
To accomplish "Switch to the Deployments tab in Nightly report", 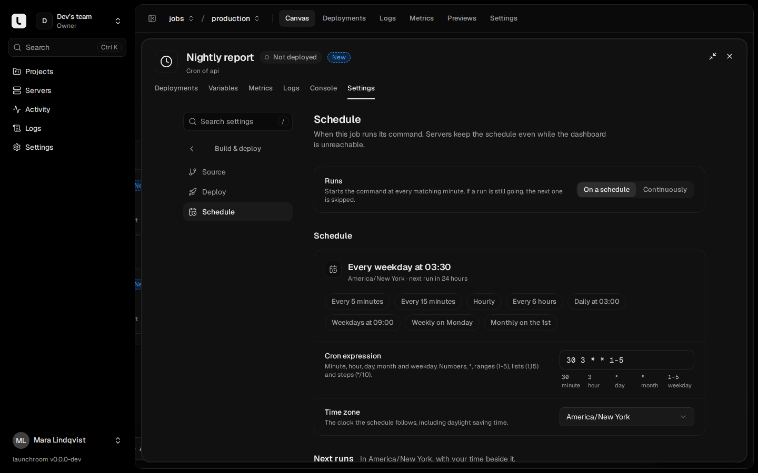I will 176,88.
